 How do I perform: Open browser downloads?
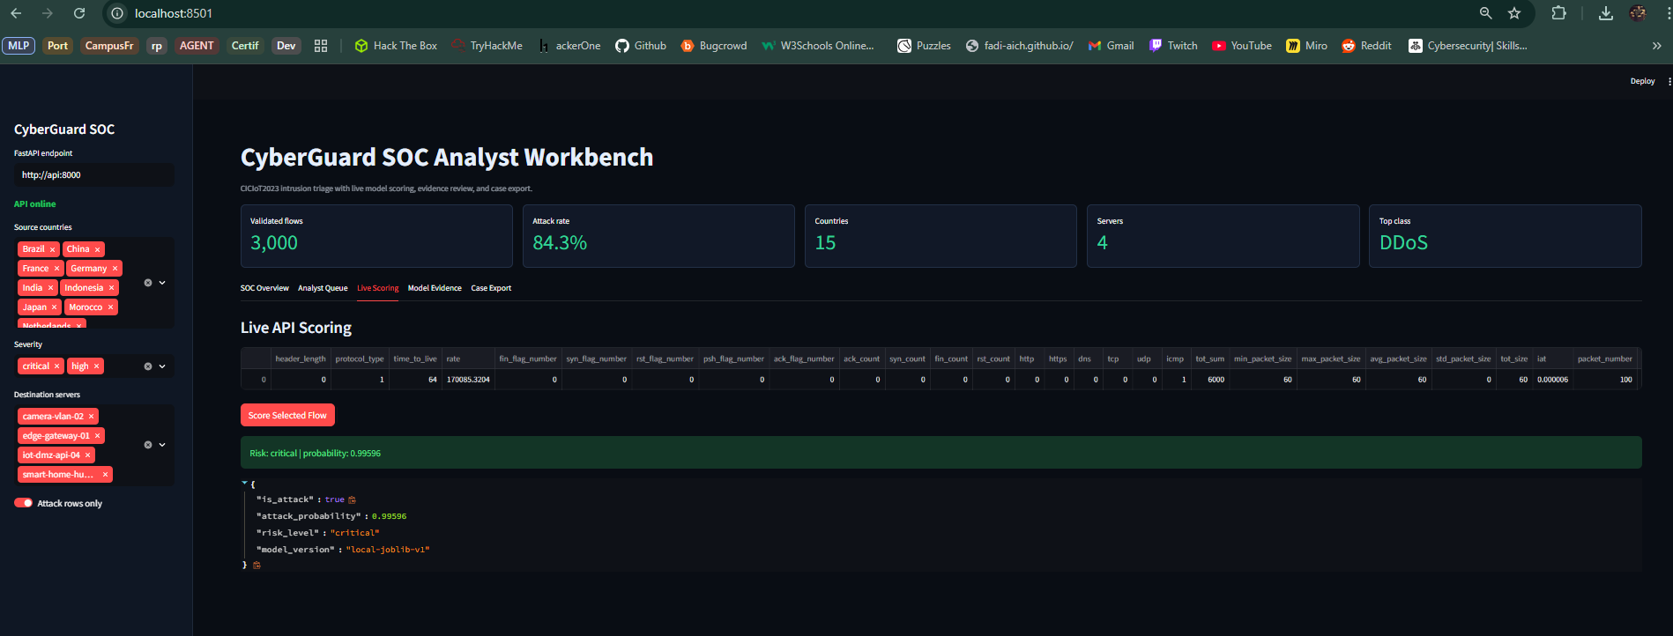pyautogui.click(x=1606, y=13)
